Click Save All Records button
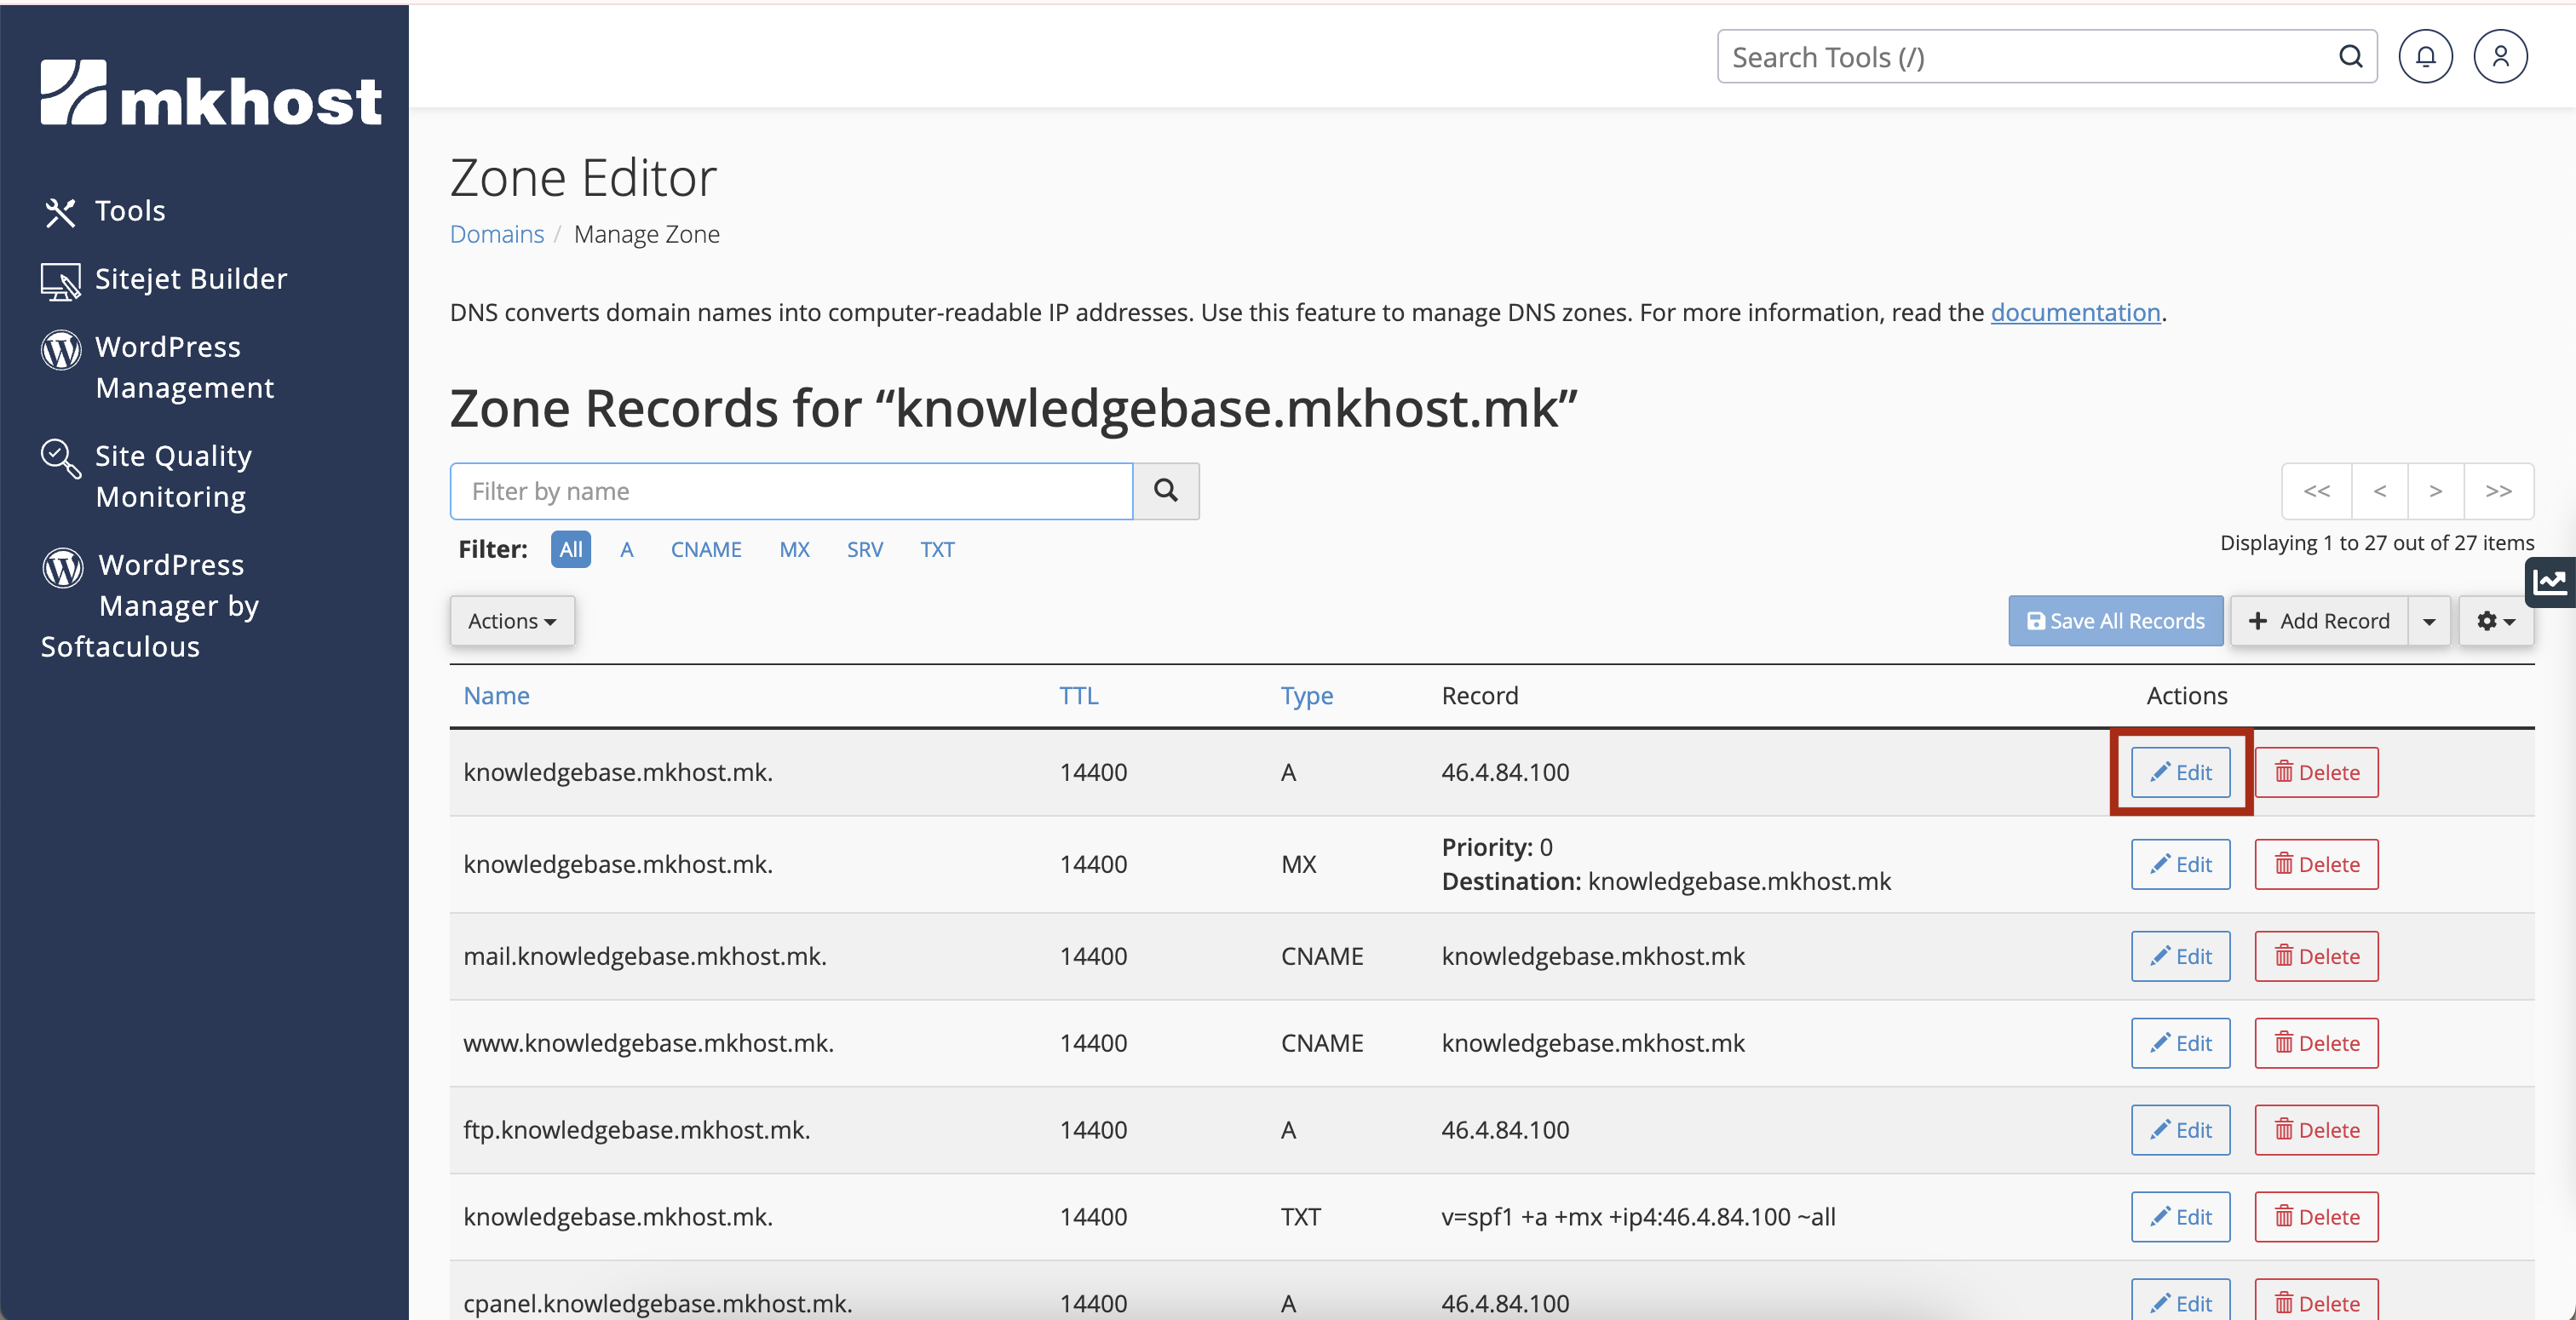The width and height of the screenshot is (2576, 1320). tap(2115, 622)
